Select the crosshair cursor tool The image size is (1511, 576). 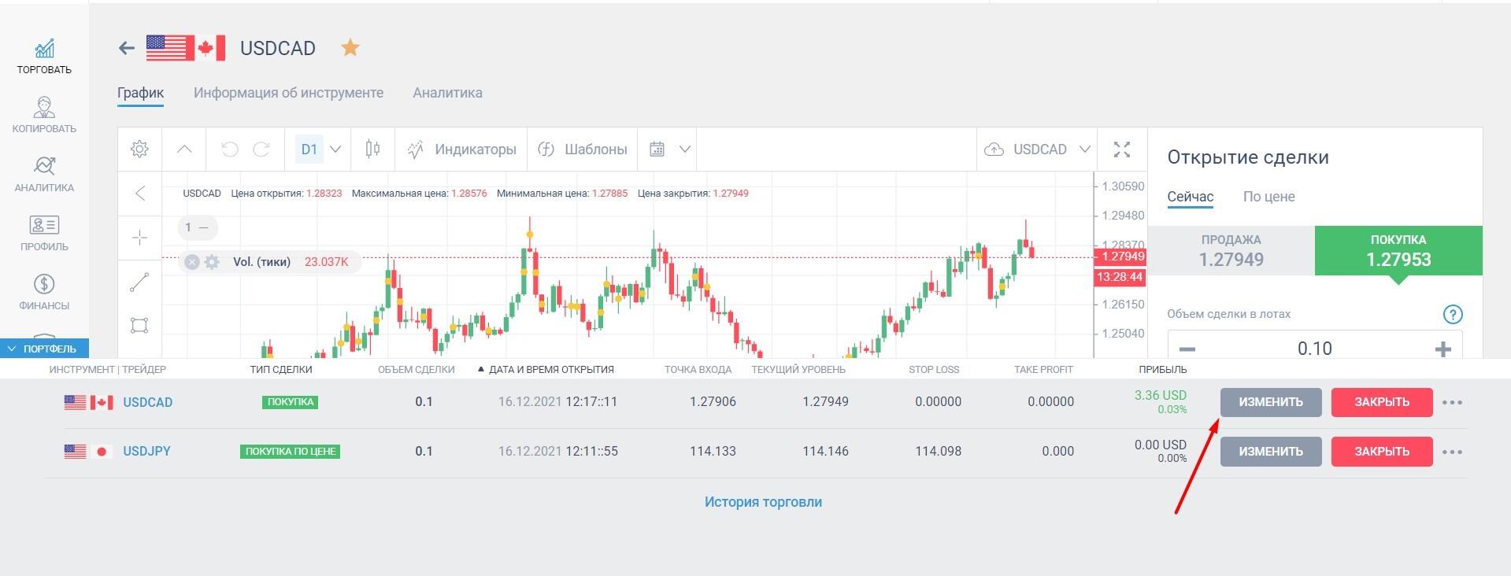pos(140,238)
